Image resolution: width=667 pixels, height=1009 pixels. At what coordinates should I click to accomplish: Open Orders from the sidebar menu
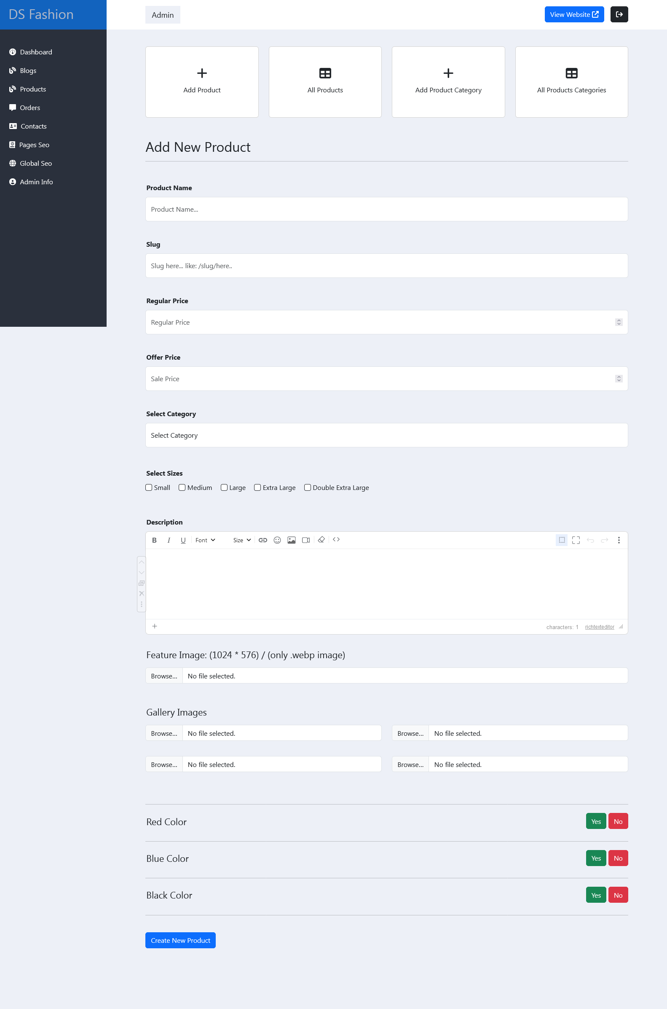pyautogui.click(x=30, y=108)
